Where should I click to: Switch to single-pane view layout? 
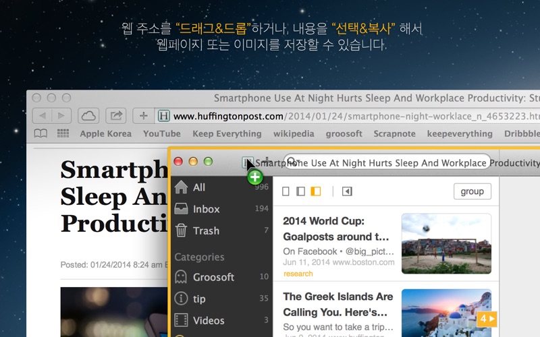coord(286,191)
